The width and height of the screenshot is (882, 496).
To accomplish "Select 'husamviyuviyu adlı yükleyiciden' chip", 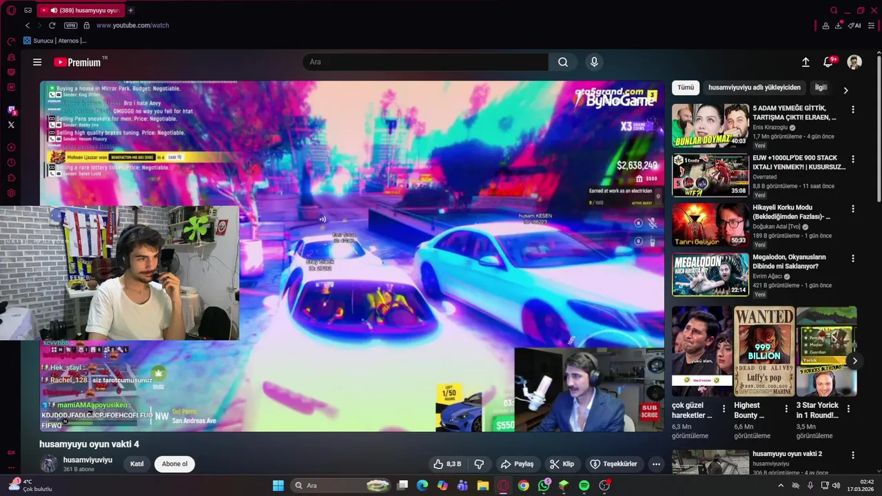I will 755,87.
